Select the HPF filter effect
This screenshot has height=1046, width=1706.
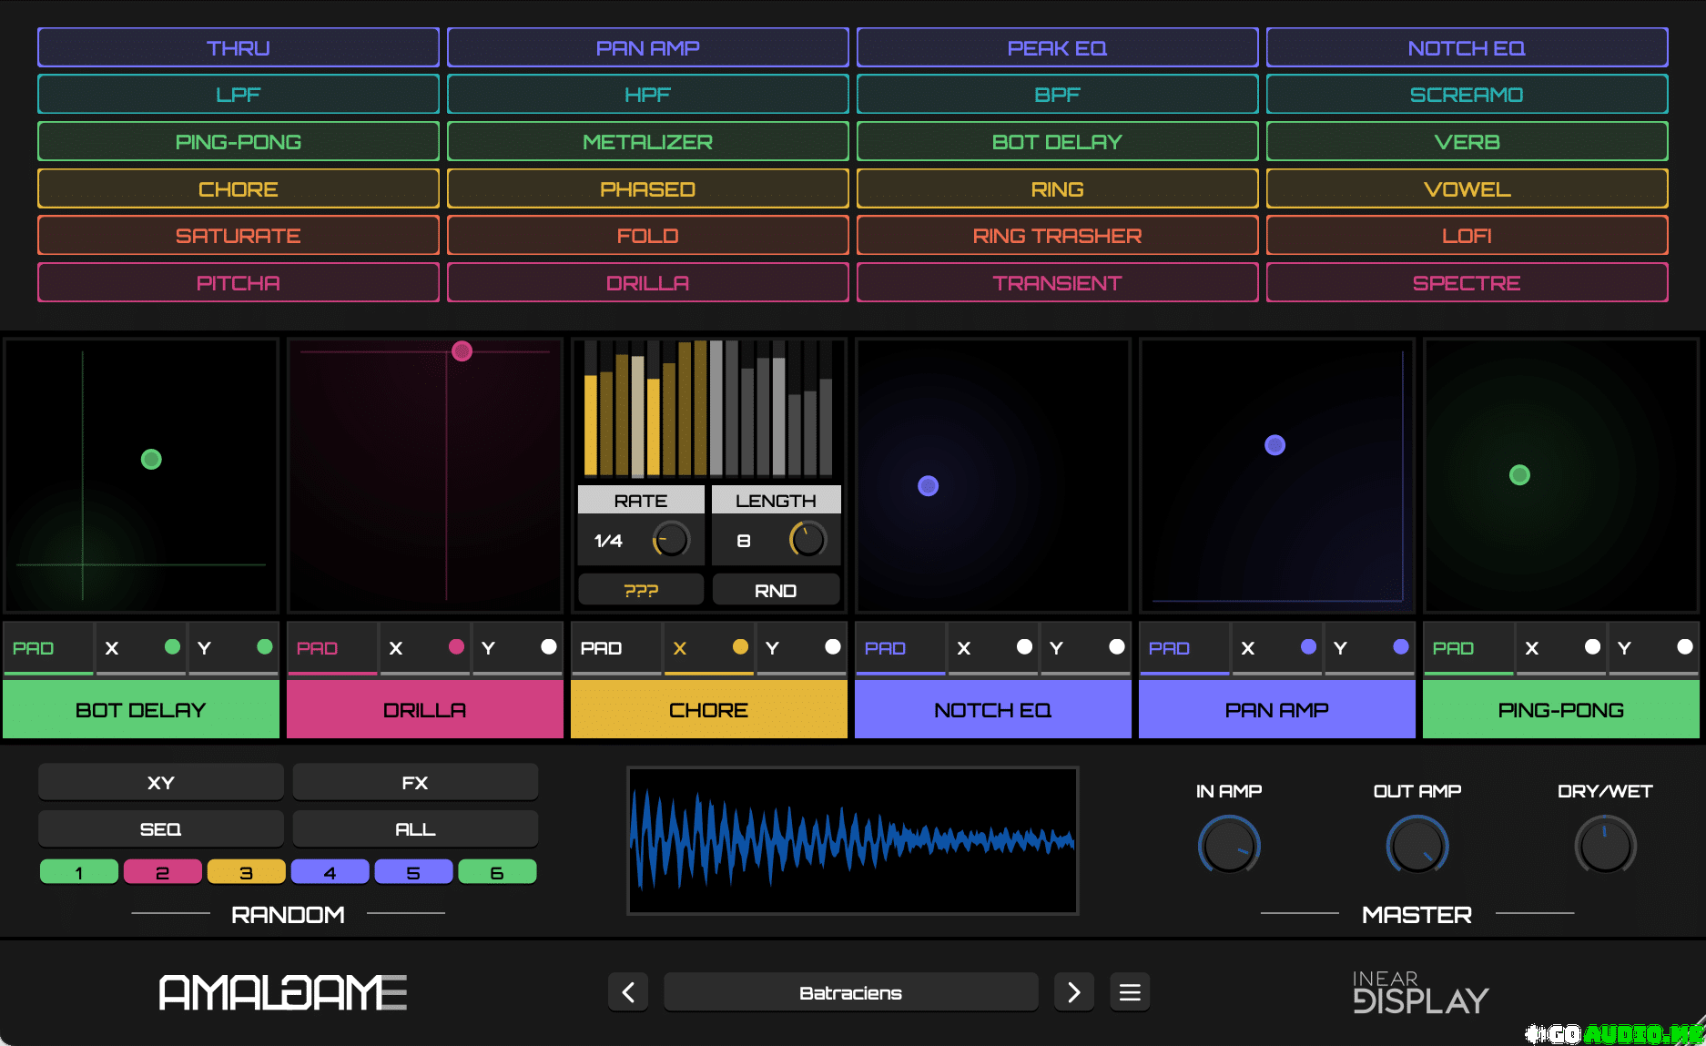click(x=648, y=95)
